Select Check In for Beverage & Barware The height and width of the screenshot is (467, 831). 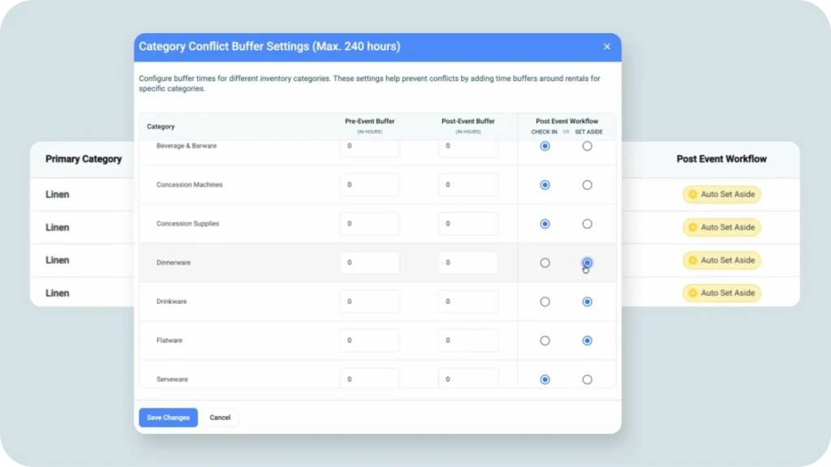pyautogui.click(x=545, y=146)
